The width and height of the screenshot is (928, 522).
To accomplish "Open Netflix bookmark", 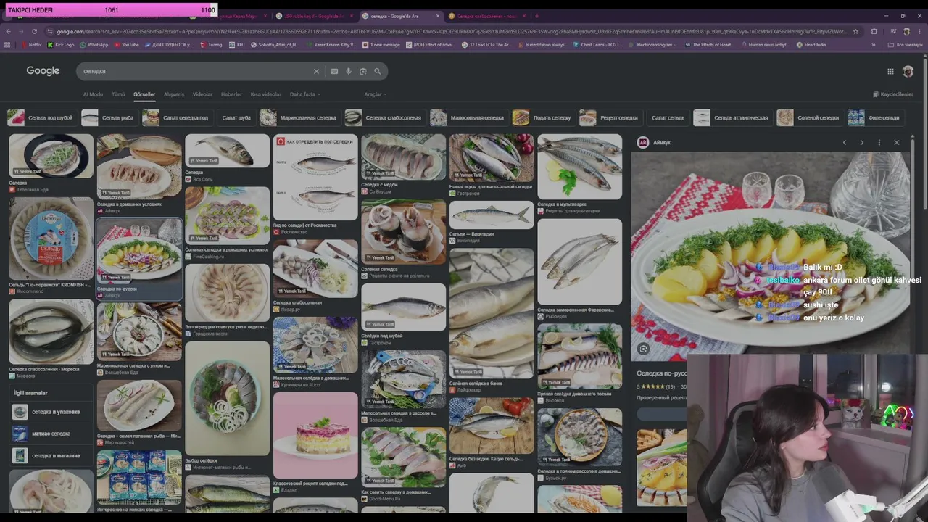I will point(30,45).
